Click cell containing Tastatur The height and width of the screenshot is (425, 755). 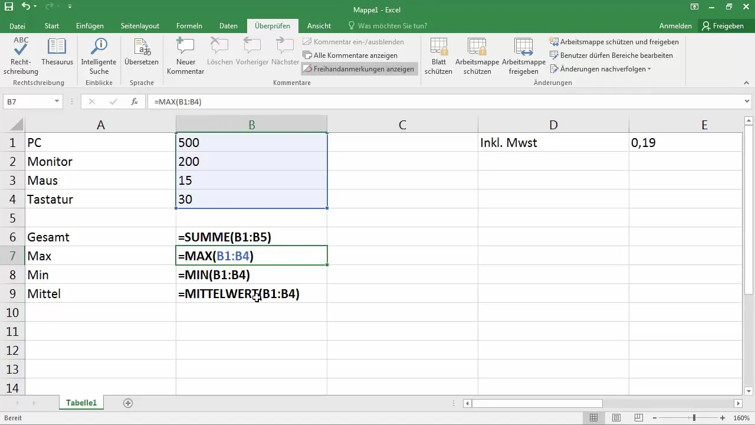(x=101, y=199)
